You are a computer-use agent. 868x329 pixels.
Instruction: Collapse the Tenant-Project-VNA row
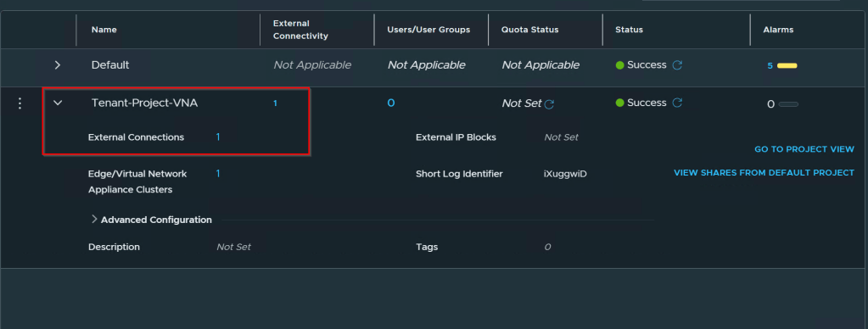(58, 103)
